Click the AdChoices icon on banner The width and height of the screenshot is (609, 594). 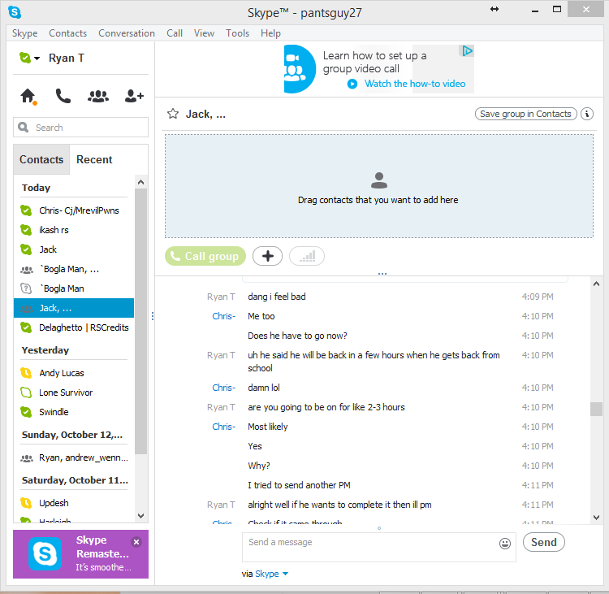click(467, 50)
